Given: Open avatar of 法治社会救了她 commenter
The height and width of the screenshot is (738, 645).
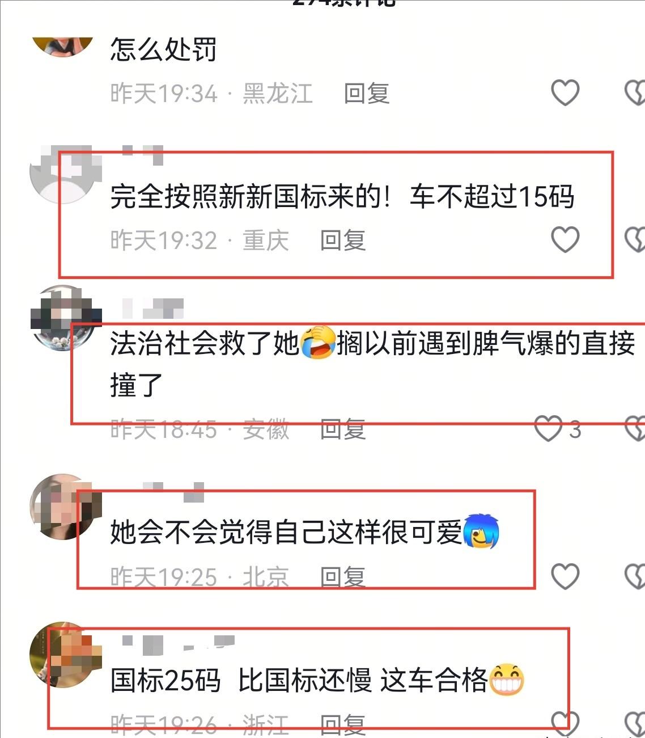Looking at the screenshot, I should (x=62, y=318).
